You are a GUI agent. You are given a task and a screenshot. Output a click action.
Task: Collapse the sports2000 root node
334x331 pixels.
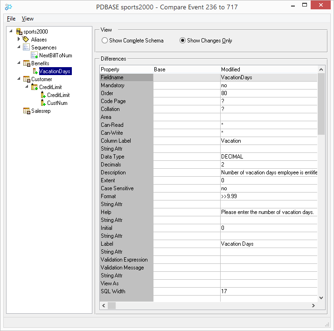11,31
